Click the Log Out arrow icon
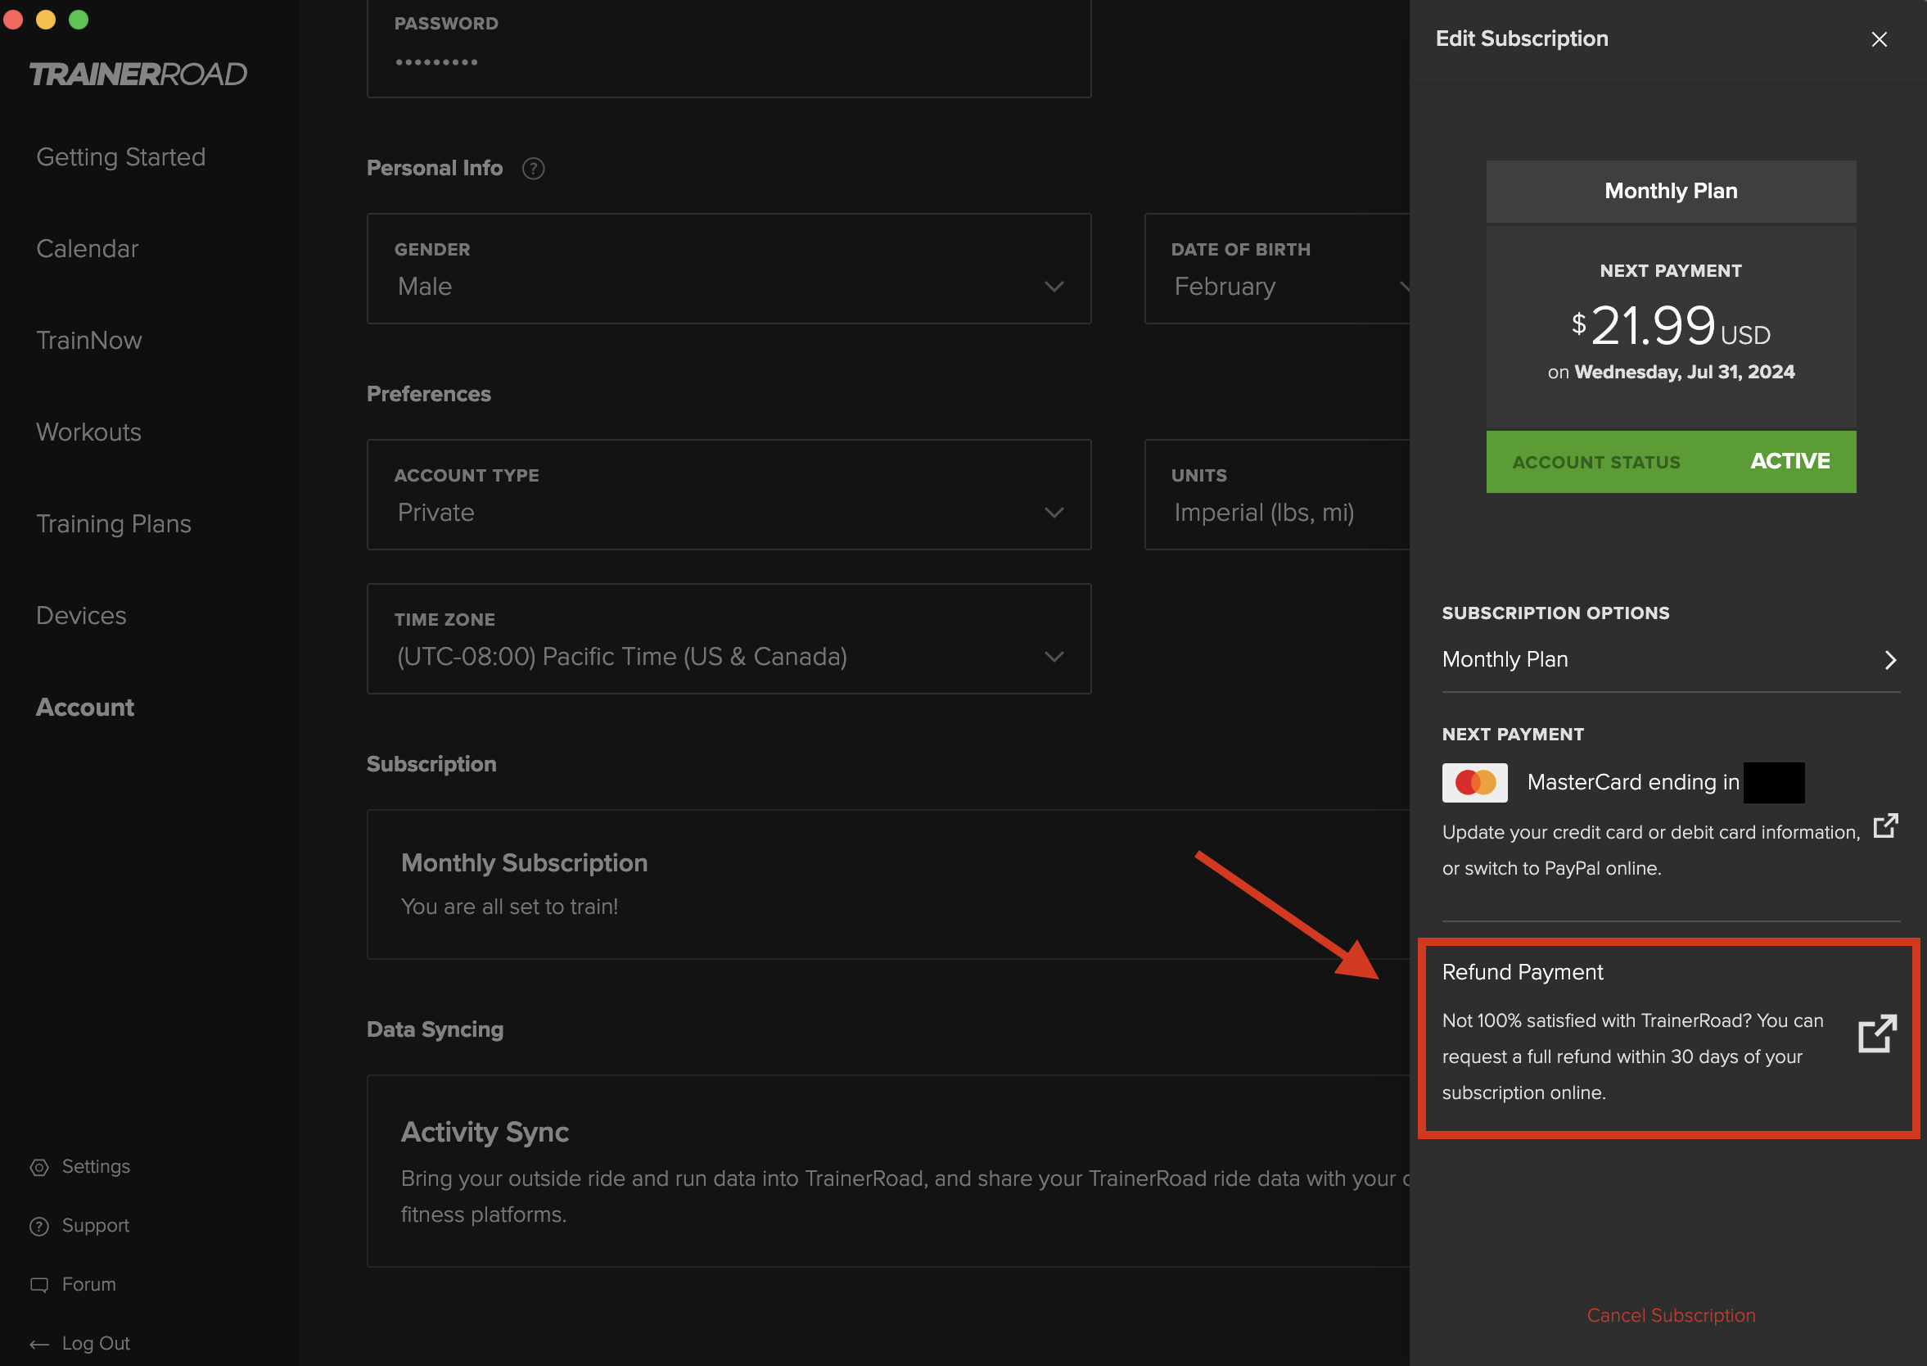 coord(38,1344)
